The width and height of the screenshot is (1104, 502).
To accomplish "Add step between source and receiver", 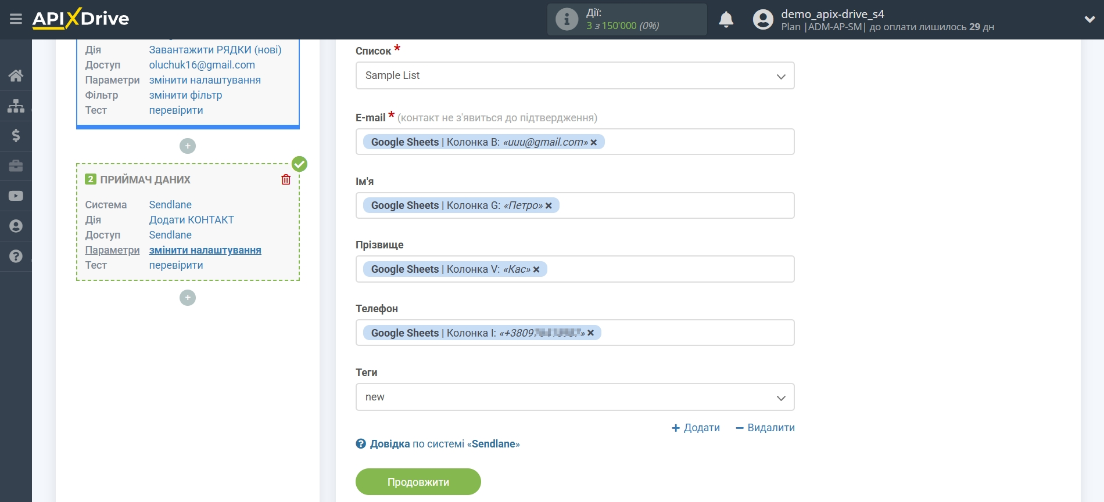I will tap(188, 146).
